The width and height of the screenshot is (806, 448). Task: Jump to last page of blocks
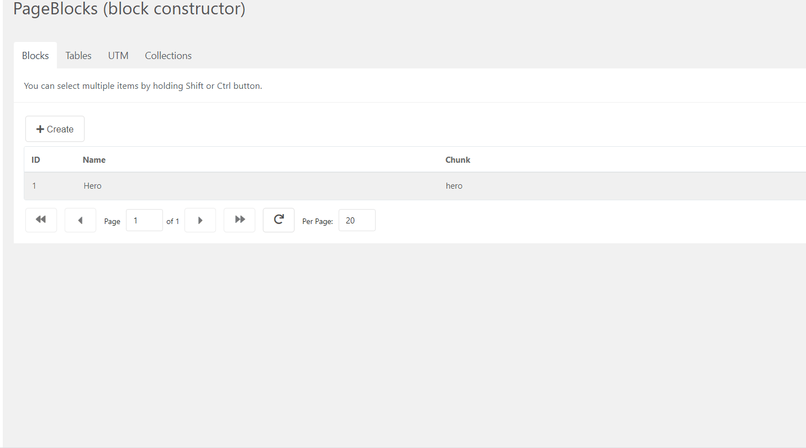[239, 220]
